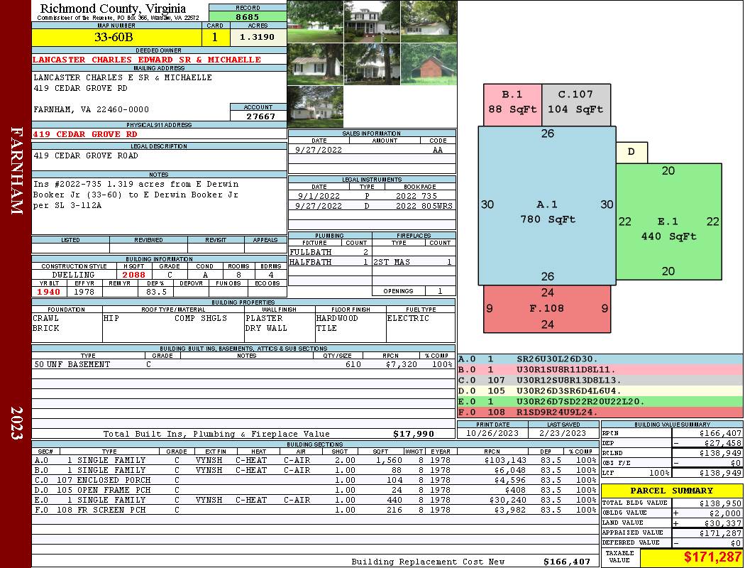Viewport: 745px width, 568px height.
Task: Open the red brick shed photo
Action: pos(429,64)
